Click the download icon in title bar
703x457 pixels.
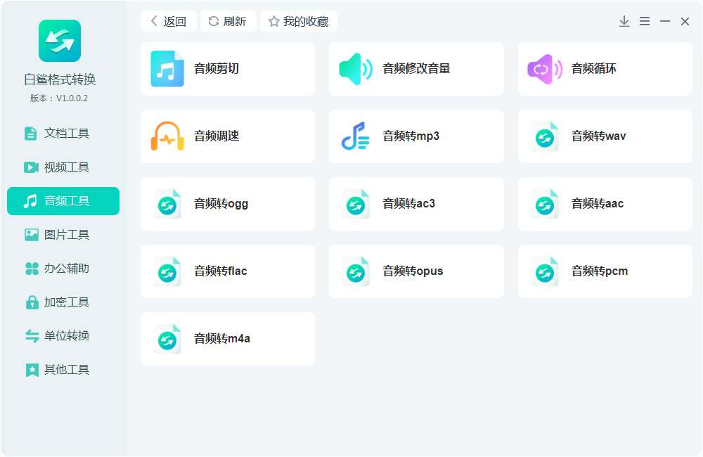(624, 22)
